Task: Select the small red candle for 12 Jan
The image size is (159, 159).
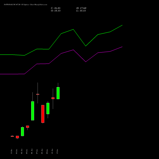Action: (x=53, y=98)
